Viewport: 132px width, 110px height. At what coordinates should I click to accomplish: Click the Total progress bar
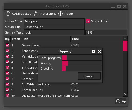82,58
